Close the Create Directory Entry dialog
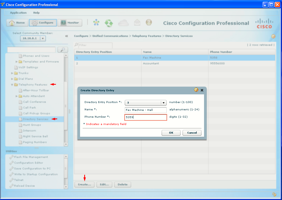The height and width of the screenshot is (200, 282). coord(202,90)
